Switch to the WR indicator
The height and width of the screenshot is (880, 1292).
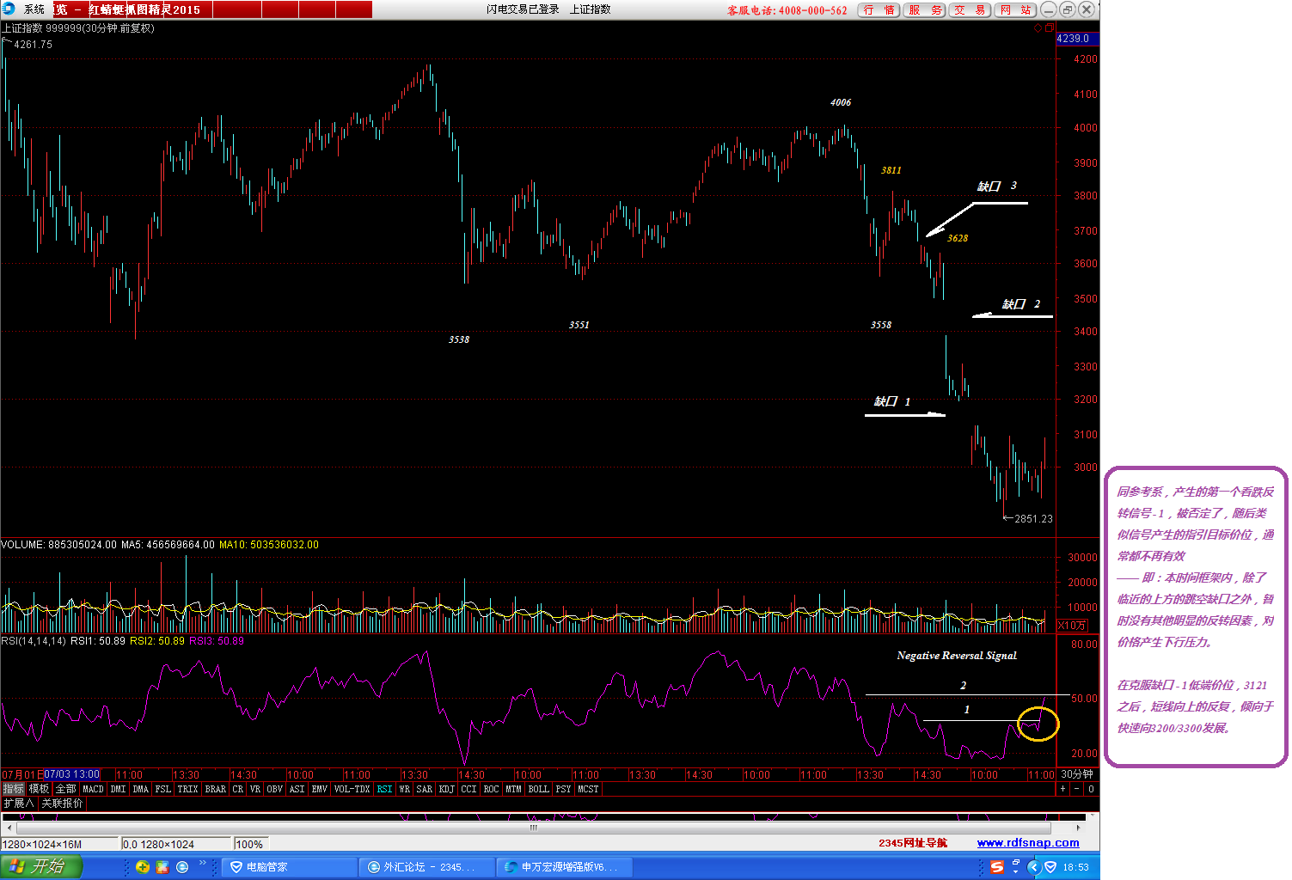click(404, 789)
